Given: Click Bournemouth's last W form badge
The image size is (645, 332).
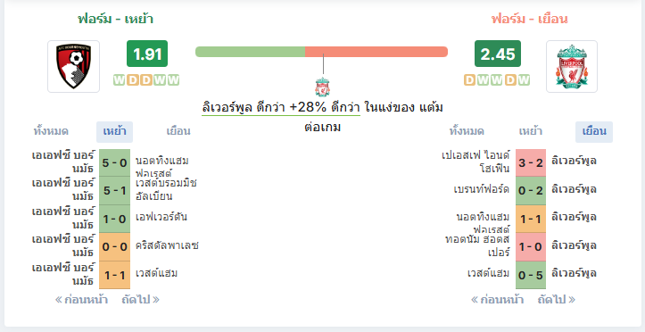Looking at the screenshot, I should tap(174, 79).
